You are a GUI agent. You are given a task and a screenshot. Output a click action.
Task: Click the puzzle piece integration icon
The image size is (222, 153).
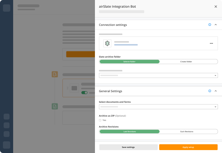tap(107, 43)
